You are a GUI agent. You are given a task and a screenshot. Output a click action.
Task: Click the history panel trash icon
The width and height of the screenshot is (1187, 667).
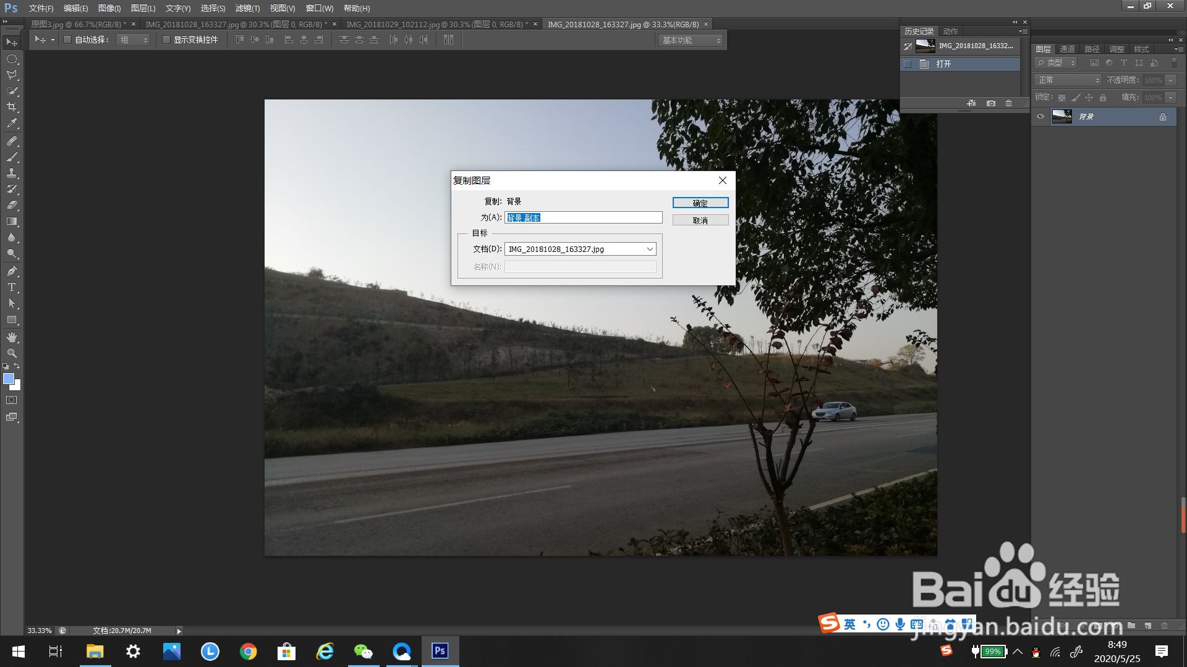click(x=1008, y=103)
